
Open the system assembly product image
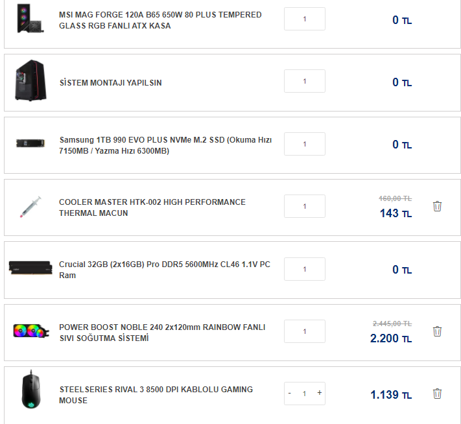(x=30, y=81)
